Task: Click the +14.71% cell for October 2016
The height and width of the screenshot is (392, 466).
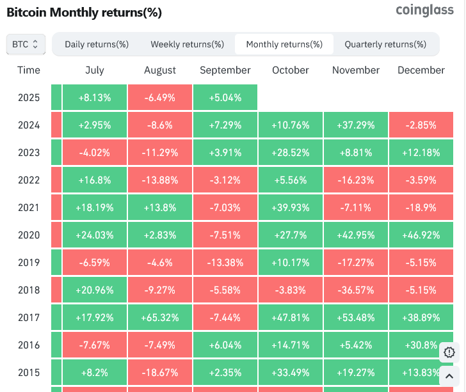Action: pos(291,345)
